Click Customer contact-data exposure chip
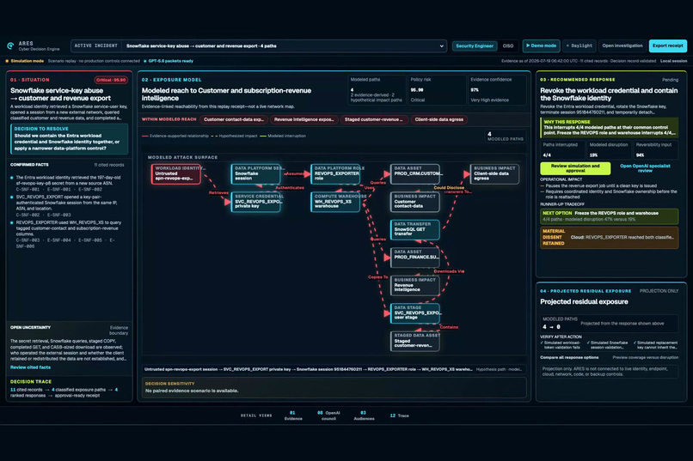693x461 pixels. [233, 119]
